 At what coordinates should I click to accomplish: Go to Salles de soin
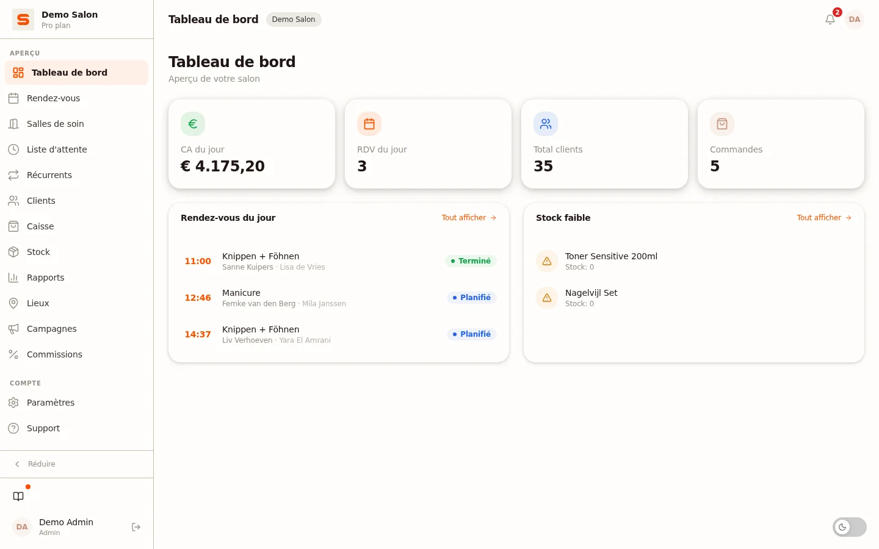coord(77,124)
